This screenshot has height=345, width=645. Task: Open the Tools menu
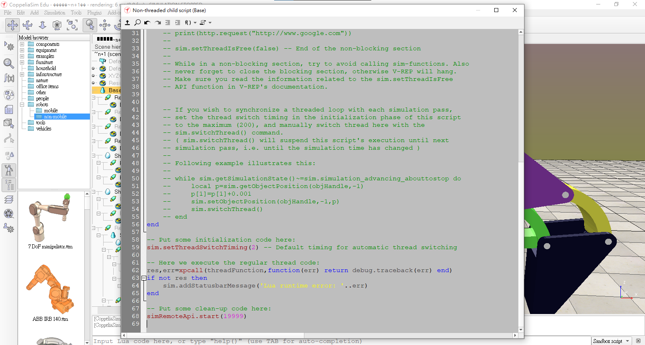point(76,13)
